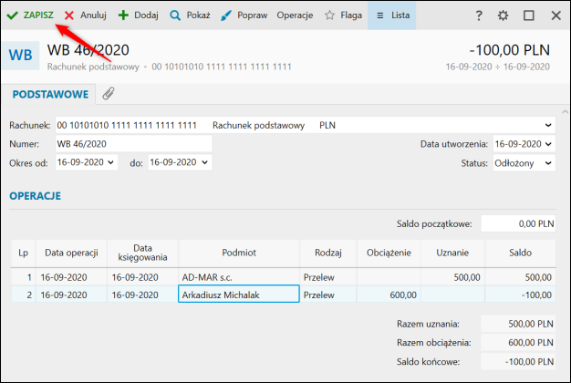
Task: Save the document with the ZAPISZ button
Action: pos(30,16)
